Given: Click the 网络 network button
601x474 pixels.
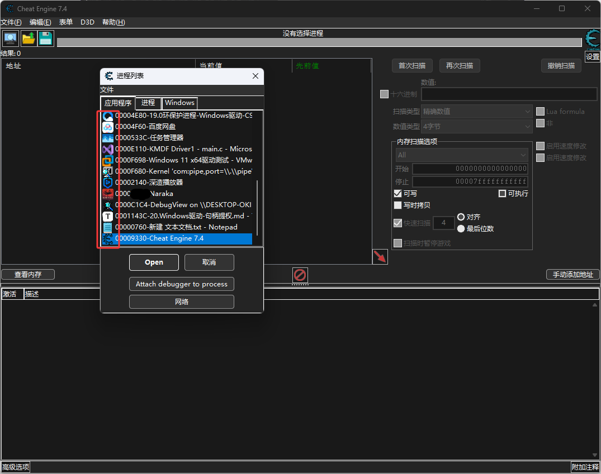Looking at the screenshot, I should click(x=182, y=301).
